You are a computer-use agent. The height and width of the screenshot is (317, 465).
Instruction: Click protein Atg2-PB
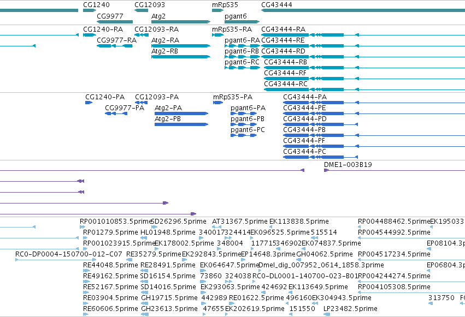[168, 119]
